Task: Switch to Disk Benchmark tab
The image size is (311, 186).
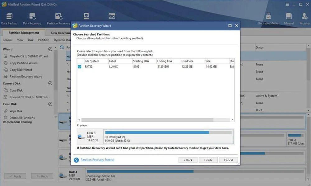Action: click(59, 33)
